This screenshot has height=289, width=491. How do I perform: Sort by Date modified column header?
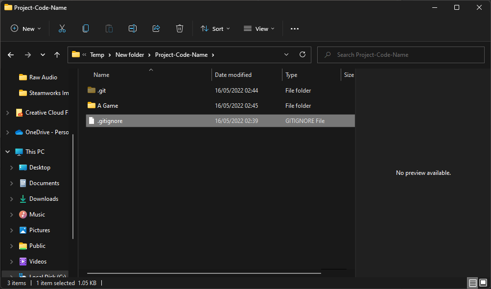pos(233,75)
